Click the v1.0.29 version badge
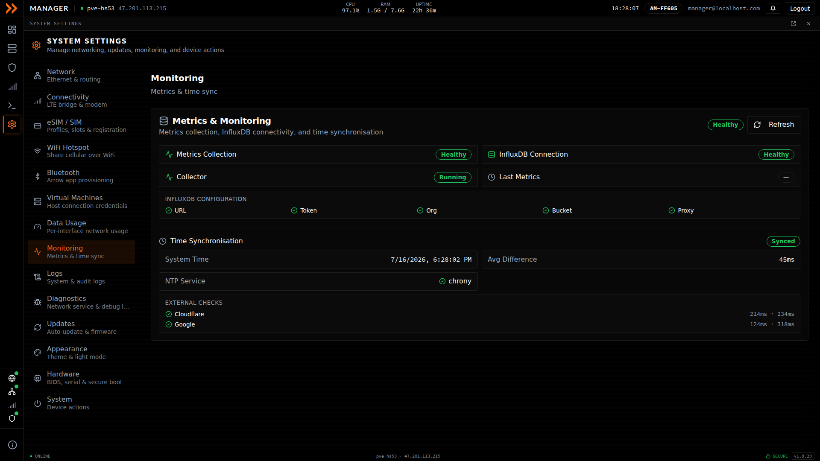820x461 pixels. coord(802,456)
